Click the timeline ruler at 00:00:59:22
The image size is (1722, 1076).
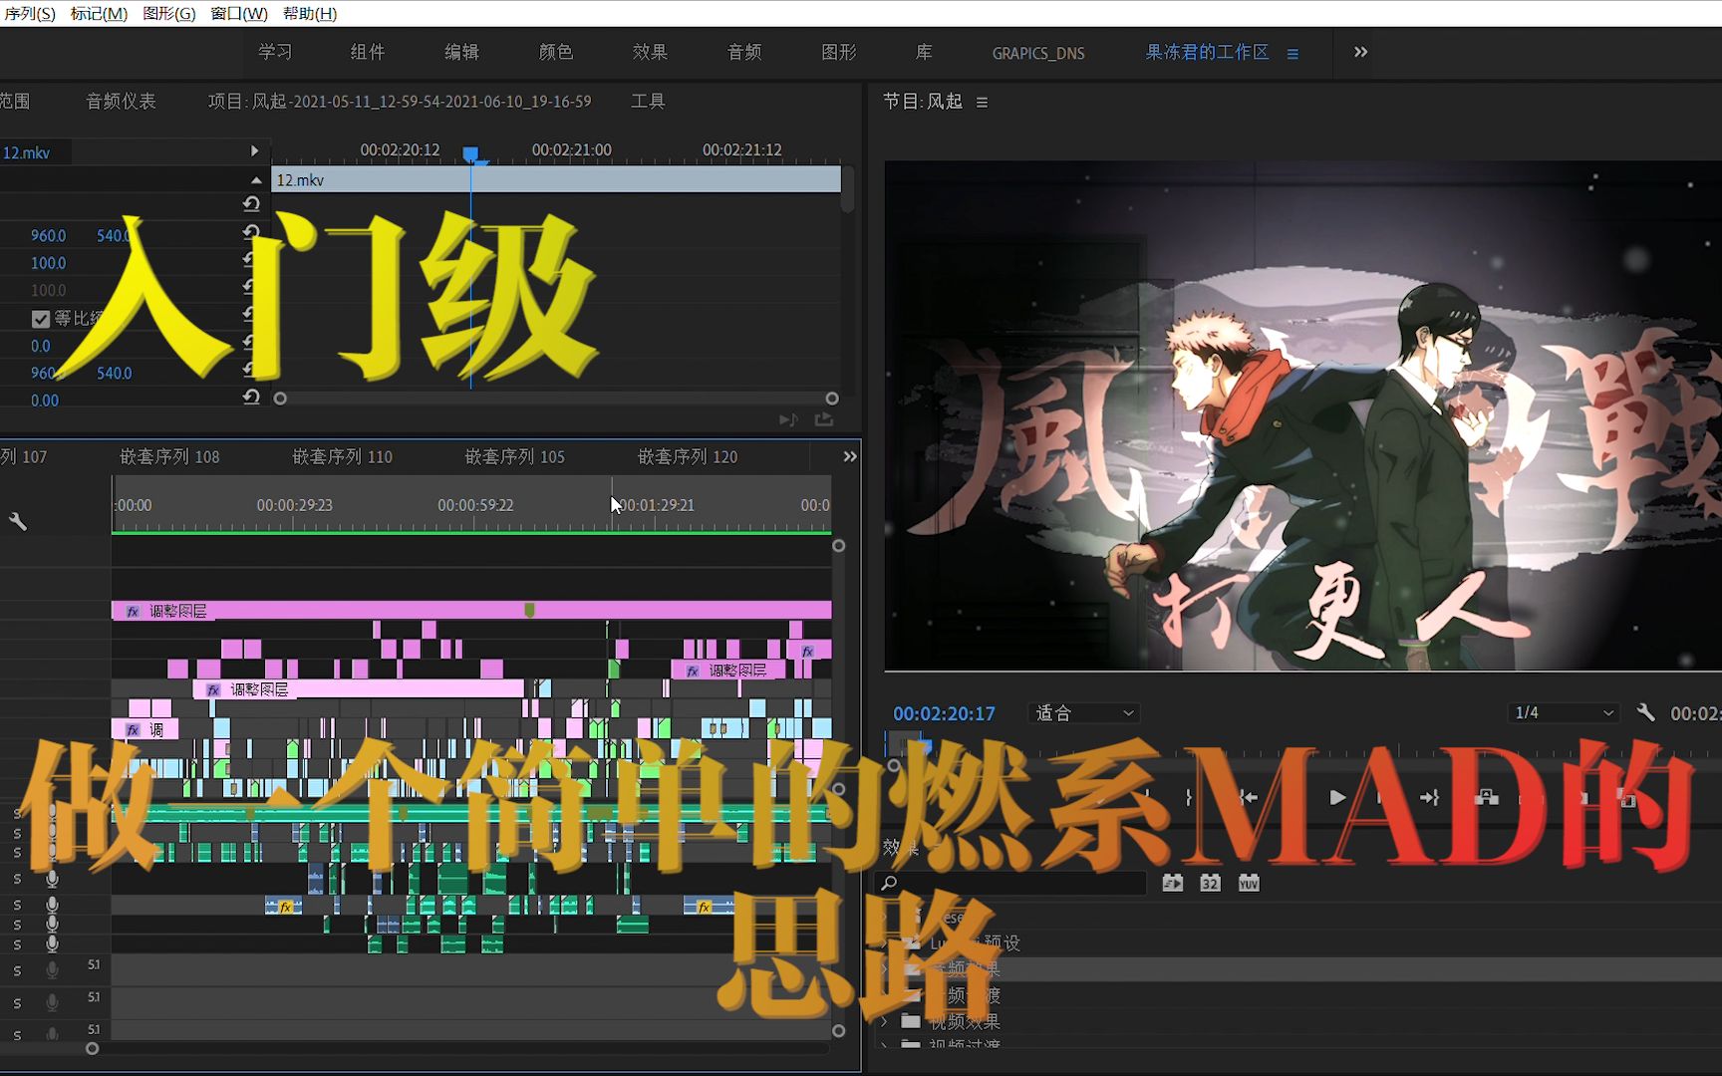[475, 505]
